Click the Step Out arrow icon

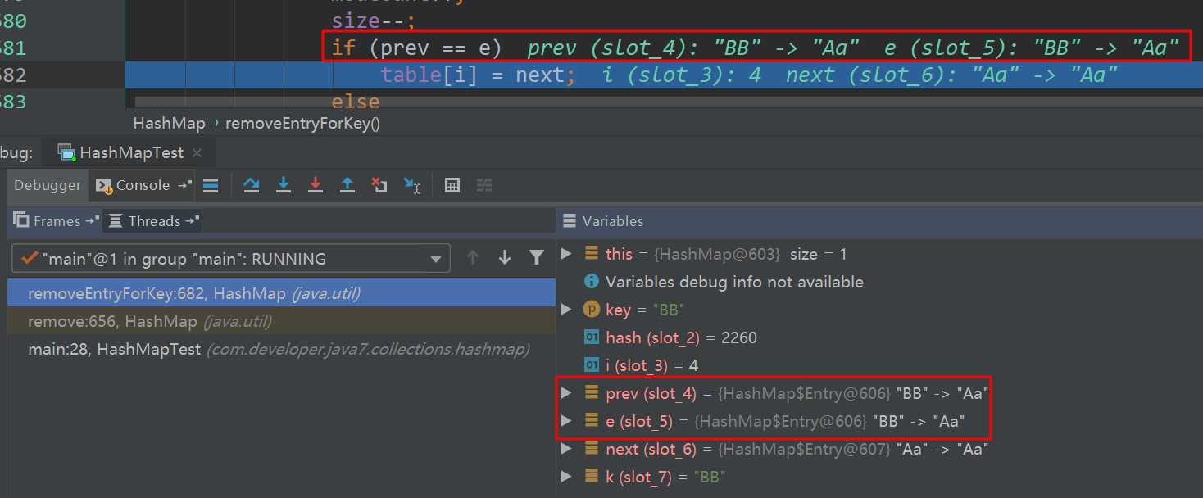(x=347, y=186)
